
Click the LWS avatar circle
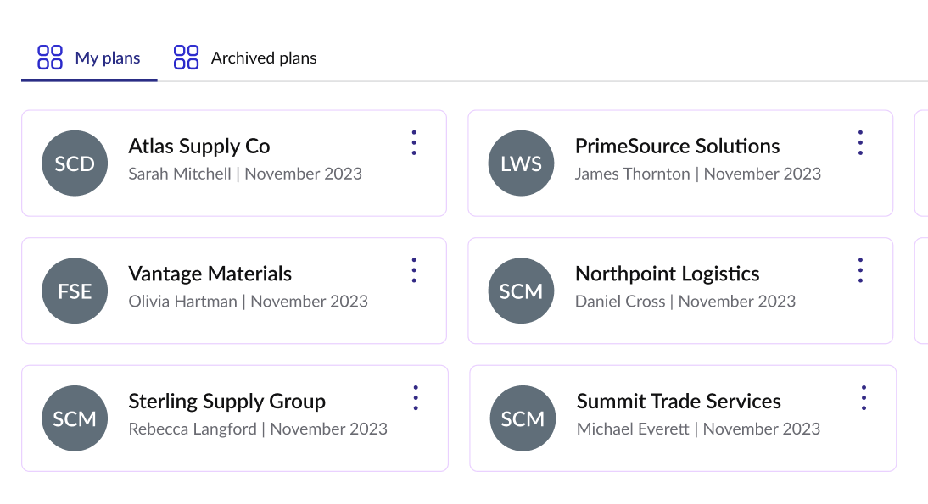522,164
